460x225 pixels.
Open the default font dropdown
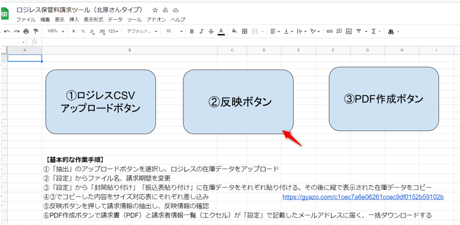click(x=142, y=31)
